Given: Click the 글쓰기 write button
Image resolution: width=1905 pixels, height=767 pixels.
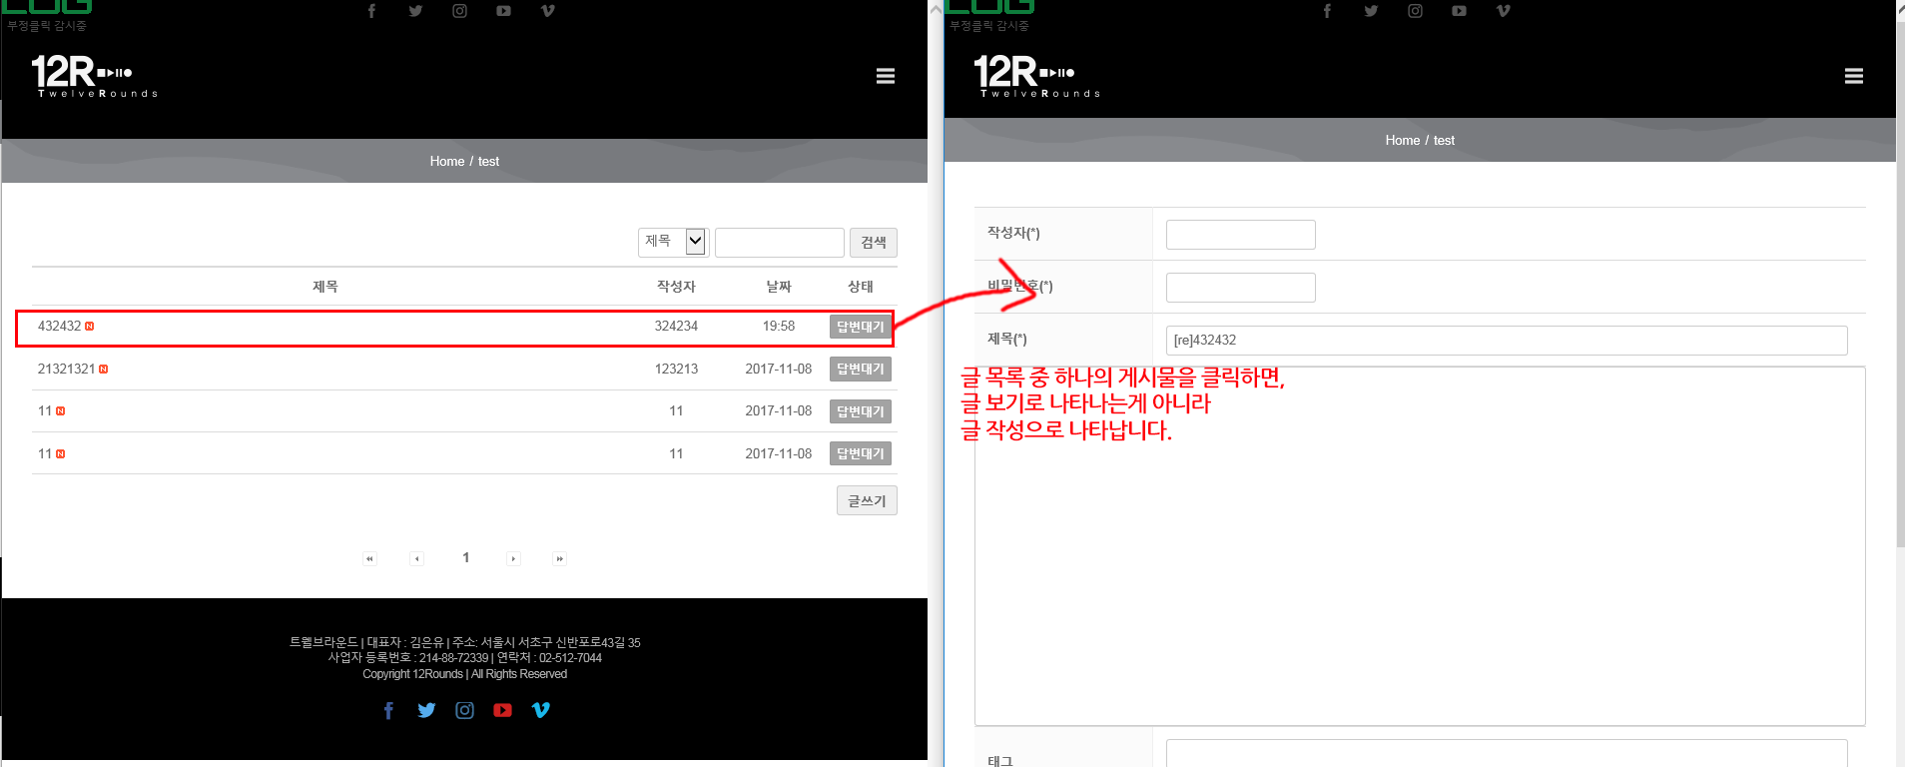Looking at the screenshot, I should (867, 500).
